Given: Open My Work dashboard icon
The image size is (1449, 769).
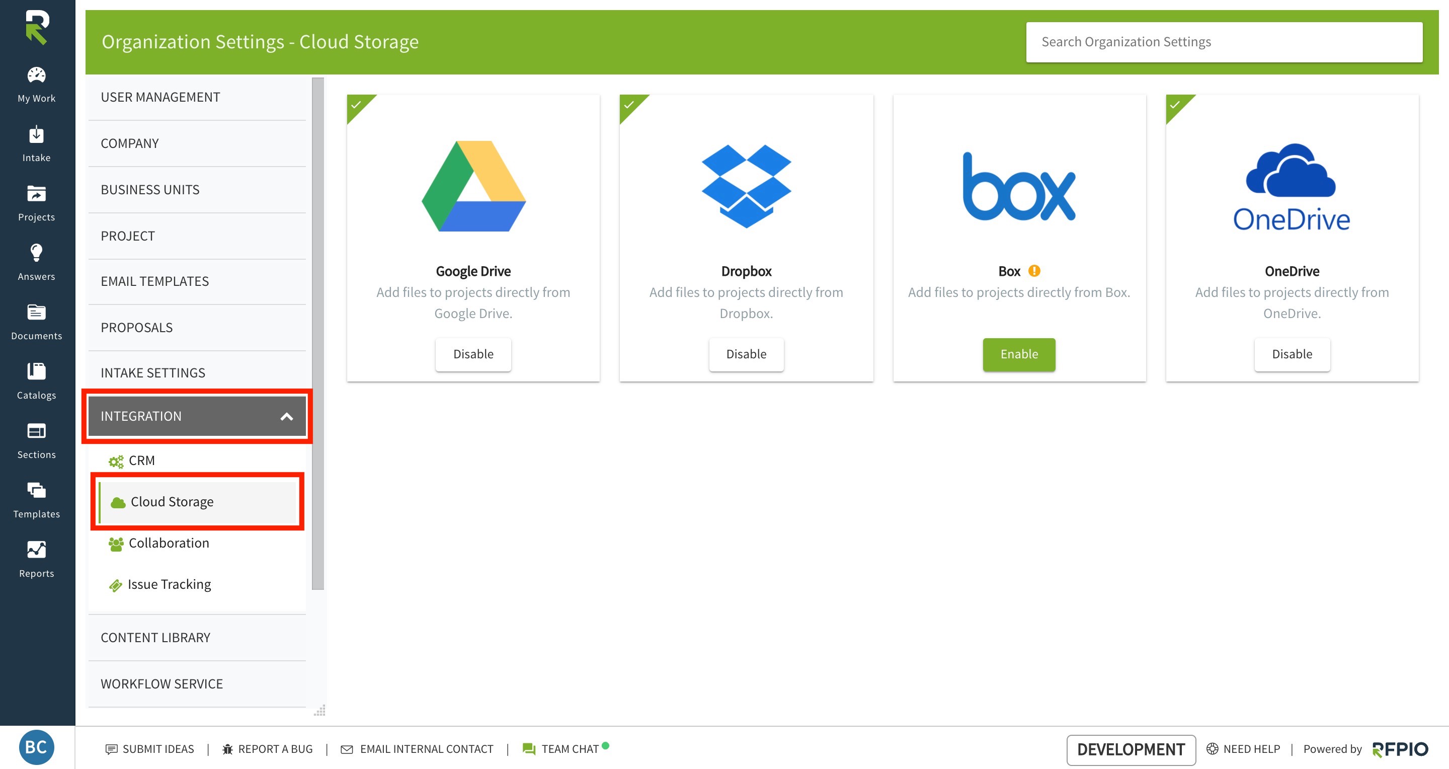Looking at the screenshot, I should pos(37,75).
